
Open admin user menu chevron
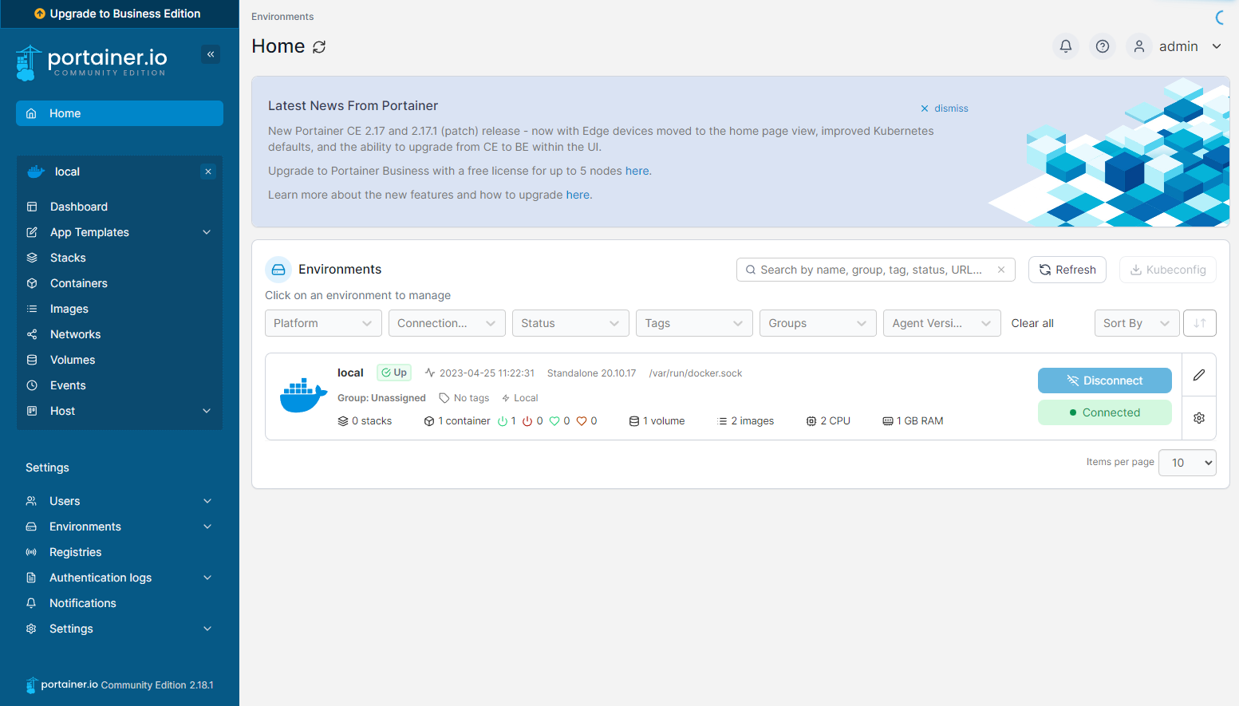(1217, 46)
